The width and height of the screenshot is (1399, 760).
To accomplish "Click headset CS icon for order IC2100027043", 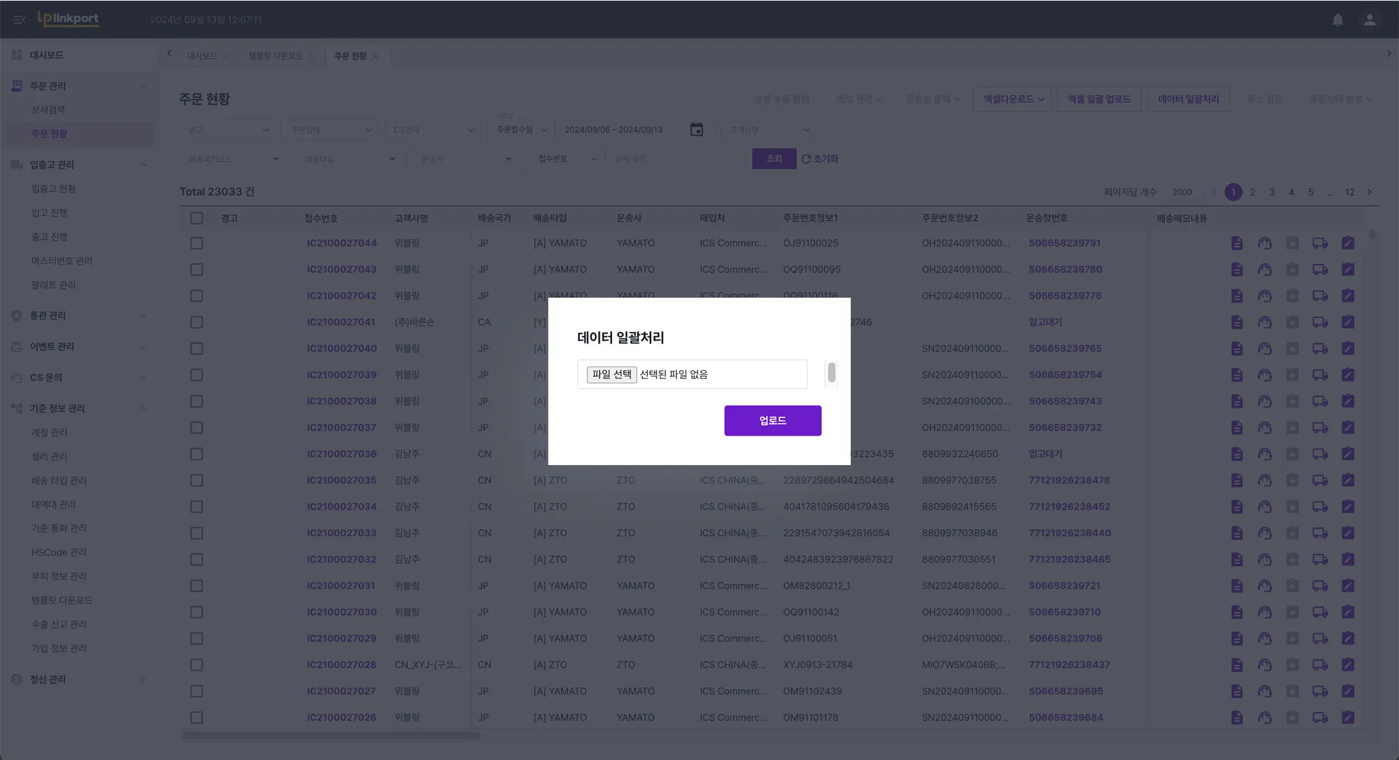I will pyautogui.click(x=1264, y=270).
